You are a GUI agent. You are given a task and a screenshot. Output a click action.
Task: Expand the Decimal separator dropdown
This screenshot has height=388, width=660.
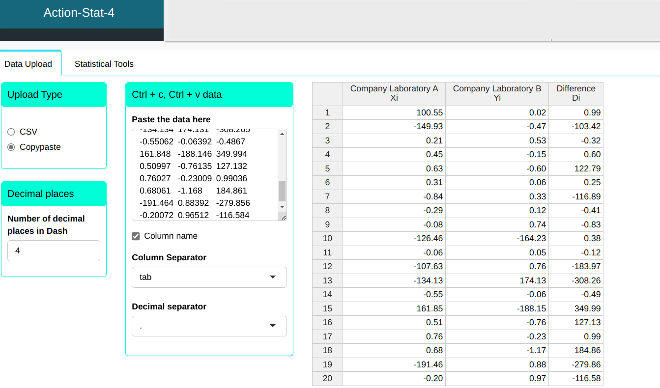point(209,326)
